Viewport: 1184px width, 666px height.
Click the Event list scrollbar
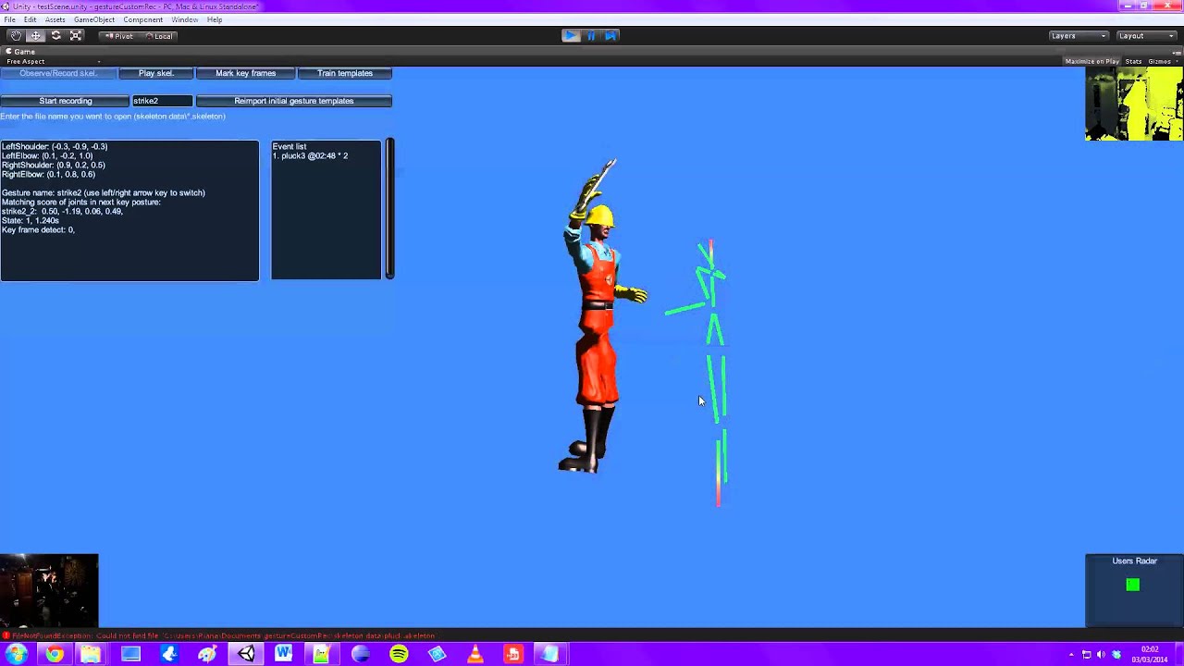point(389,209)
